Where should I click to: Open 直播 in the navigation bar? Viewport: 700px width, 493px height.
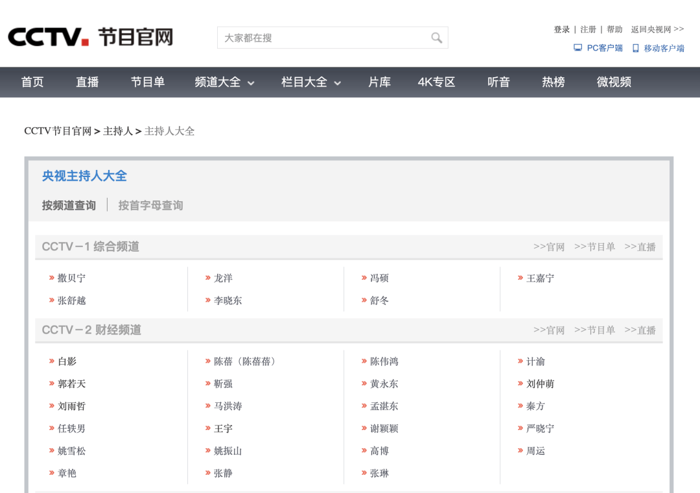coord(87,82)
